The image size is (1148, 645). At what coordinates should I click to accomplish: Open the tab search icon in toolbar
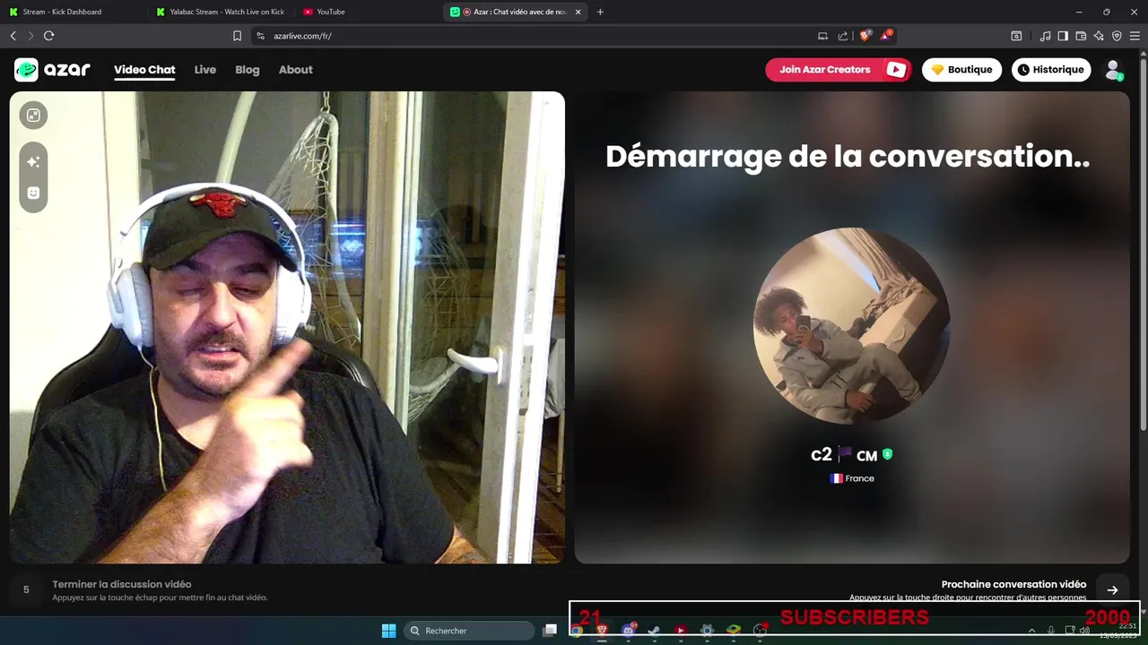point(1016,36)
